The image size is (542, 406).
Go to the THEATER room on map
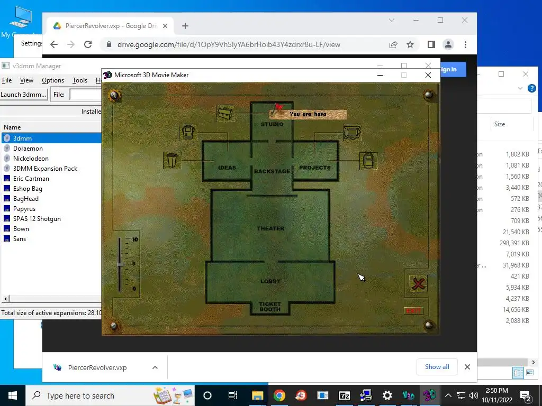tap(270, 228)
